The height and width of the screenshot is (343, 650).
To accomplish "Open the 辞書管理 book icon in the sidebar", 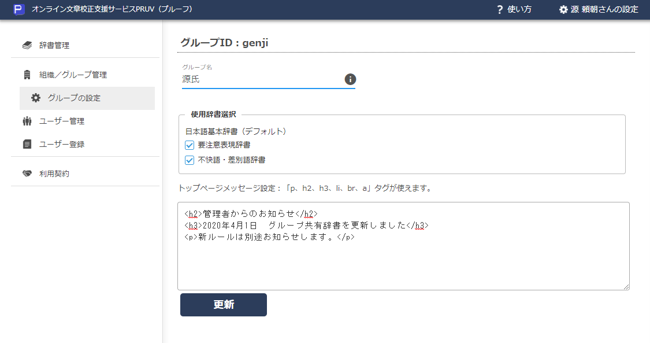I will coord(27,45).
